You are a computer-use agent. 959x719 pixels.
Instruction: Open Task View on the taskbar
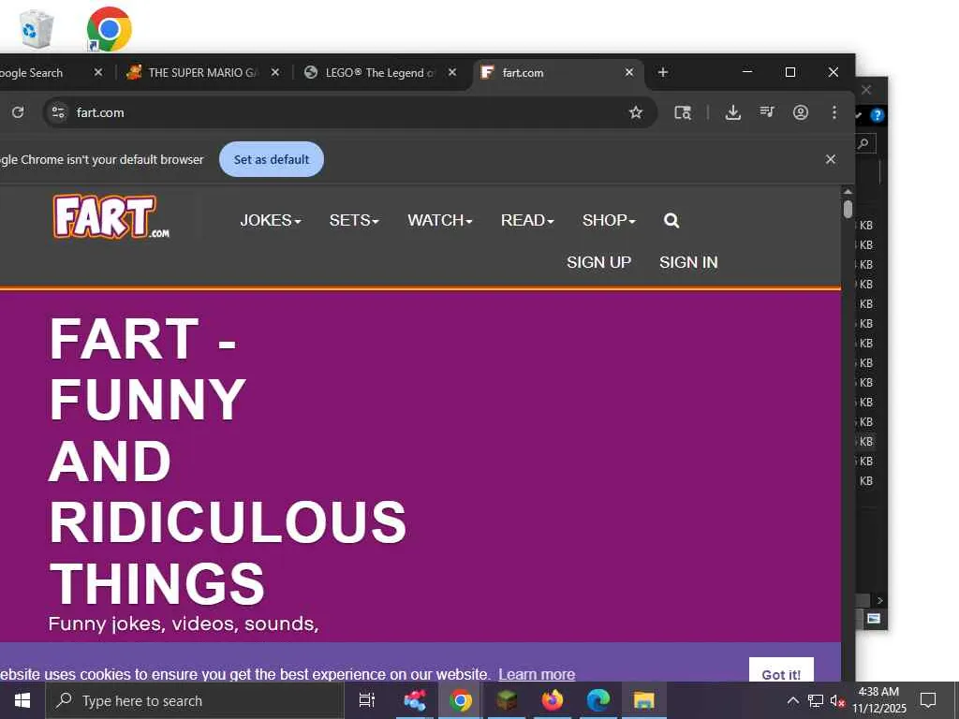point(367,700)
